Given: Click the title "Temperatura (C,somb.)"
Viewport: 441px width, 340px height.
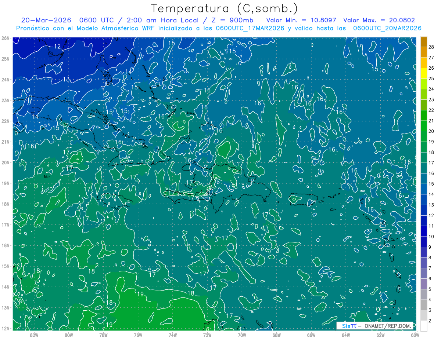Looking at the screenshot, I should click(225, 8).
